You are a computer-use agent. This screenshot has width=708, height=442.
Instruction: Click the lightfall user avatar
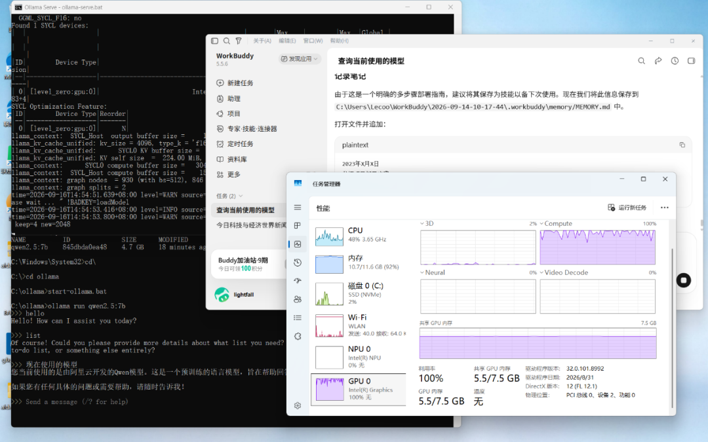222,295
